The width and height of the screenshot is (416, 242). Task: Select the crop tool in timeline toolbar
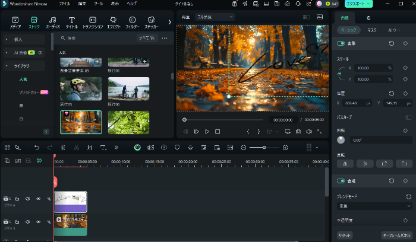pyautogui.click(x=90, y=148)
